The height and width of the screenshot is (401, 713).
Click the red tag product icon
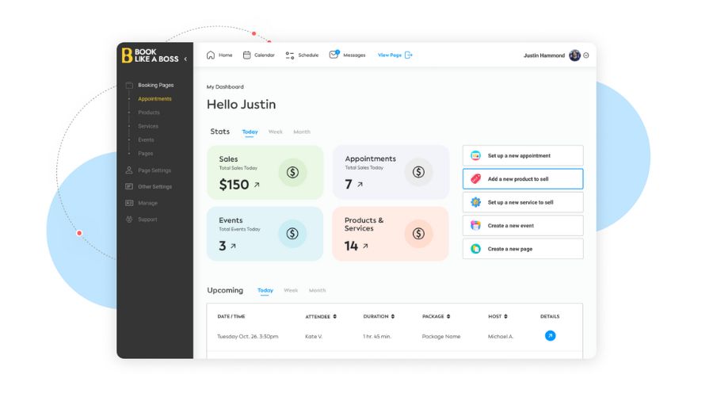(x=475, y=178)
